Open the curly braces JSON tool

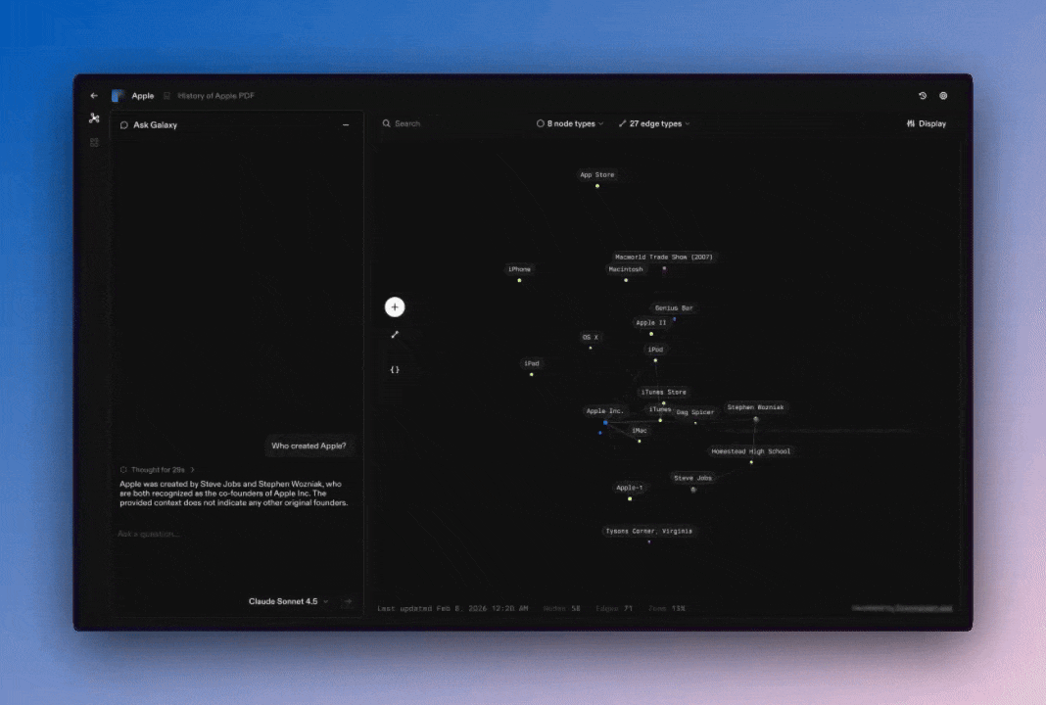click(x=395, y=369)
